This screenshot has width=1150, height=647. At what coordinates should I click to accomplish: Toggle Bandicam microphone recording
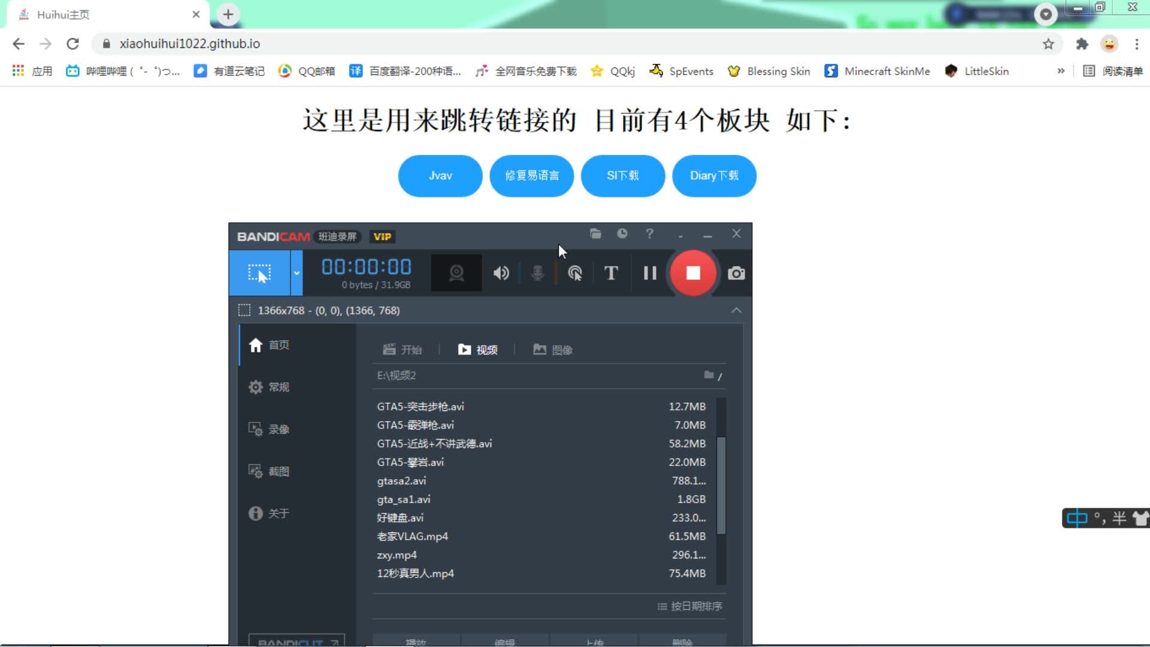click(x=538, y=273)
